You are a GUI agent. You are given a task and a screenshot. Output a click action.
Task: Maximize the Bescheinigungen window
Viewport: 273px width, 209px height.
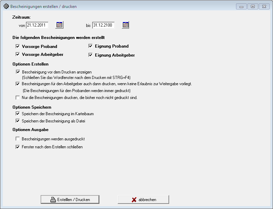[253, 6]
